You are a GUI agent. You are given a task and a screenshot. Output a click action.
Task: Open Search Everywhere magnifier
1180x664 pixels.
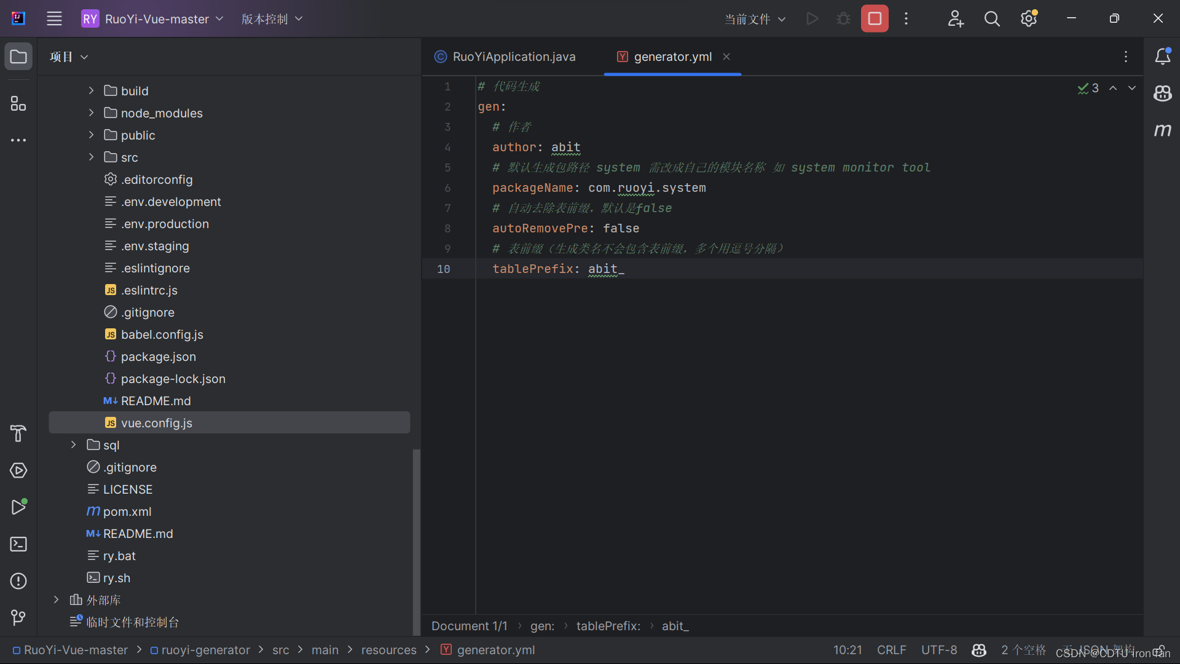click(992, 18)
